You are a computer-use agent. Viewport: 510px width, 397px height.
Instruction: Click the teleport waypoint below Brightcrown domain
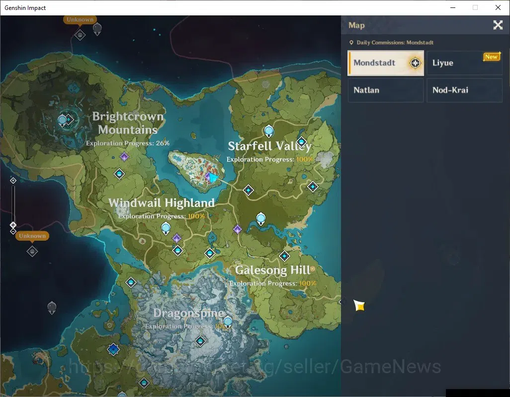point(119,174)
